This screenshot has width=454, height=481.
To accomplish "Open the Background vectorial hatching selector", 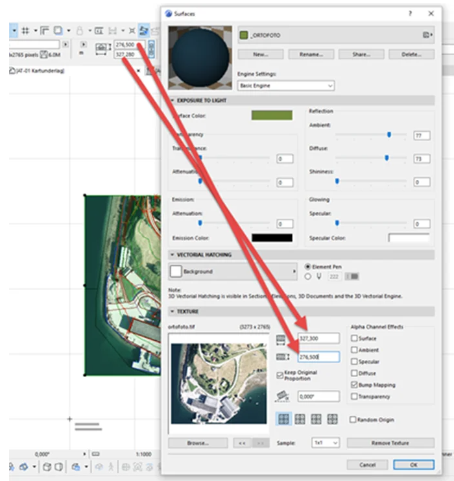I will click(x=232, y=271).
